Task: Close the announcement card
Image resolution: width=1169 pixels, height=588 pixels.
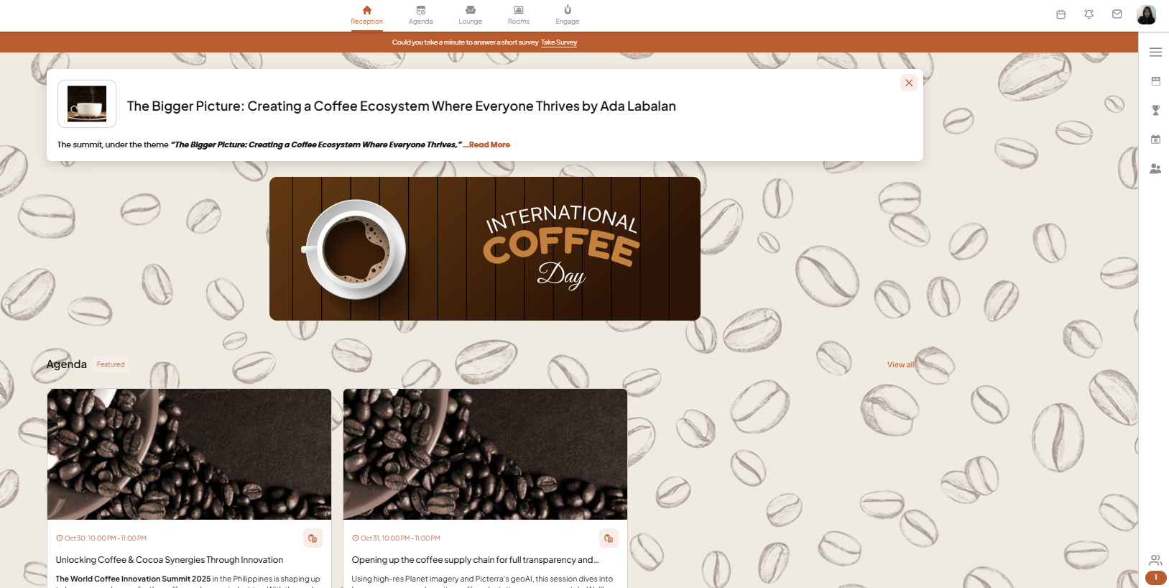Action: click(x=909, y=83)
